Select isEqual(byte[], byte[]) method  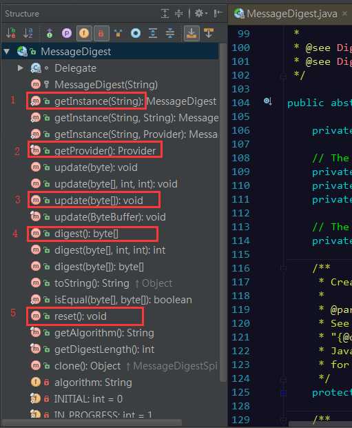pos(110,300)
